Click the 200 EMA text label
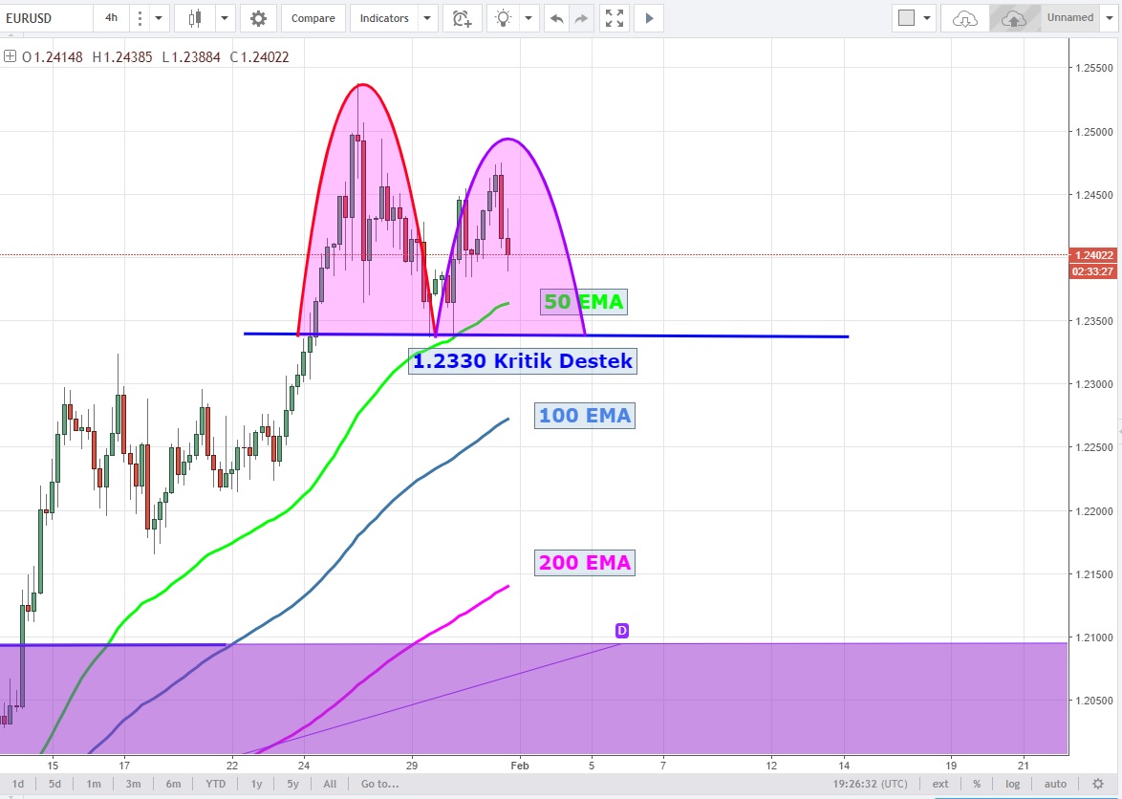The width and height of the screenshot is (1122, 799). [x=585, y=562]
